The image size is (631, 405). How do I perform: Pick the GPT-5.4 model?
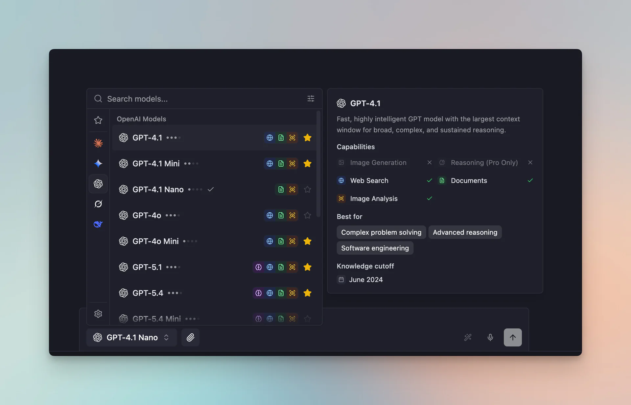pyautogui.click(x=214, y=293)
